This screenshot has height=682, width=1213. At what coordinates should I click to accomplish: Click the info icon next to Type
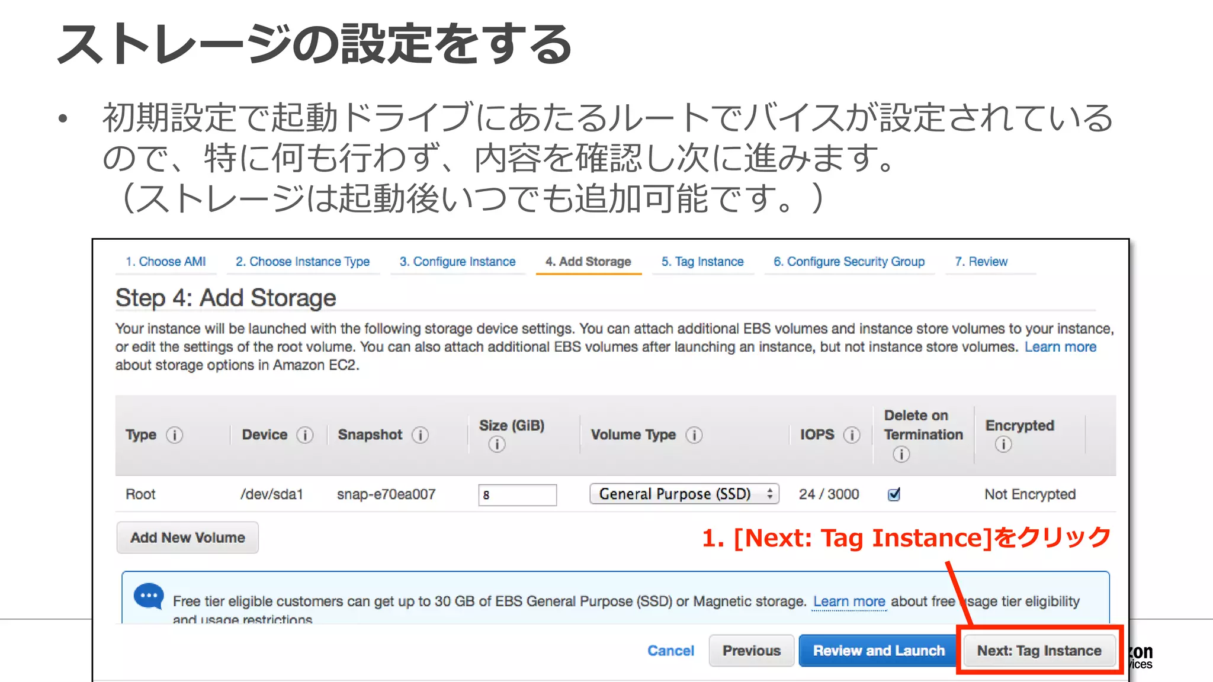[x=174, y=435]
